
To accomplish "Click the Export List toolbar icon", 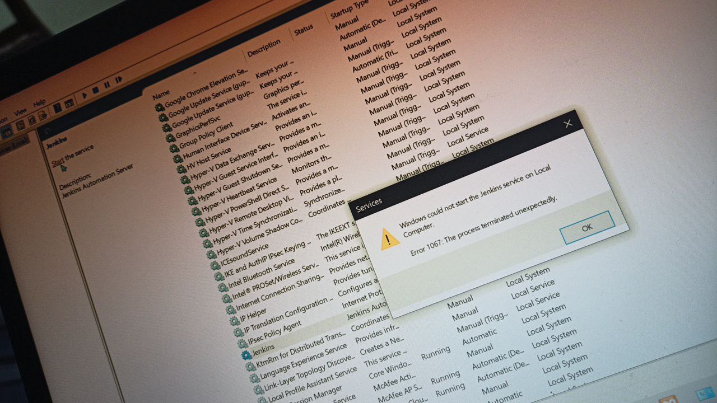I will point(43,115).
